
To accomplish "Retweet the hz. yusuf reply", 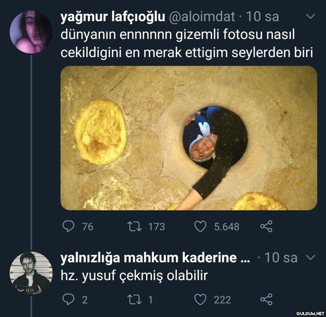I will (134, 300).
